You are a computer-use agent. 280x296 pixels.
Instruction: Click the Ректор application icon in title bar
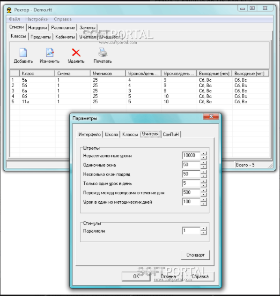(x=9, y=10)
